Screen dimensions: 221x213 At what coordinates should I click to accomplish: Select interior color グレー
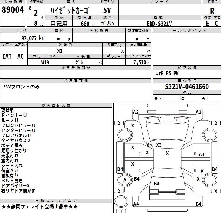click(x=81, y=62)
